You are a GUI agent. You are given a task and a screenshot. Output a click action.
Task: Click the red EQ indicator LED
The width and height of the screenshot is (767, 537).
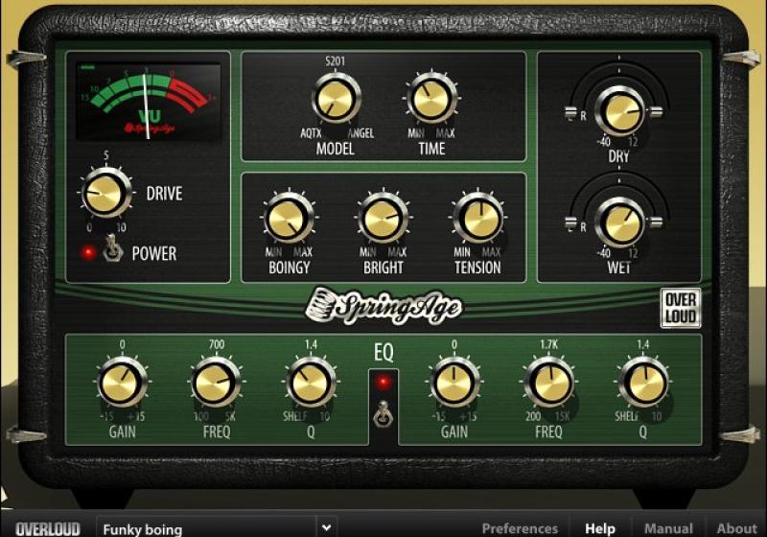[x=383, y=382]
